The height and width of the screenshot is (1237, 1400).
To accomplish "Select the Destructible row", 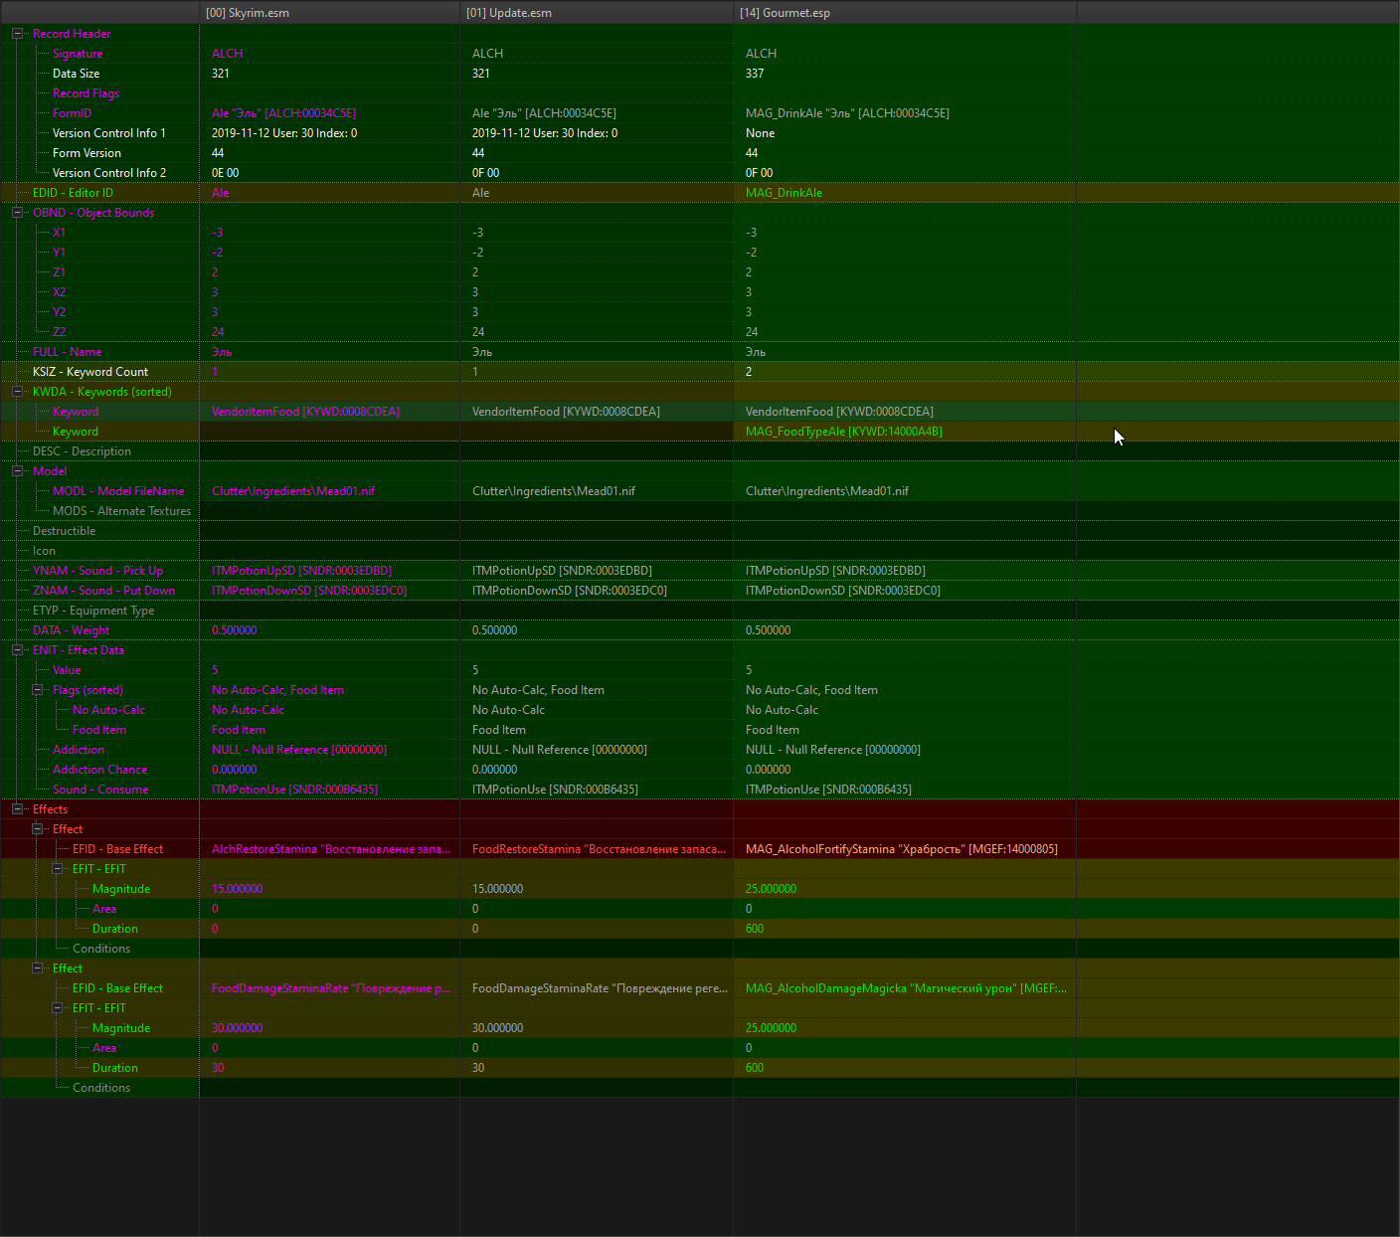I will [x=64, y=531].
